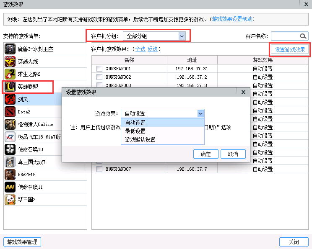Select 穿越火线 in the game list
This screenshot has height=249, width=312.
click(x=45, y=62)
